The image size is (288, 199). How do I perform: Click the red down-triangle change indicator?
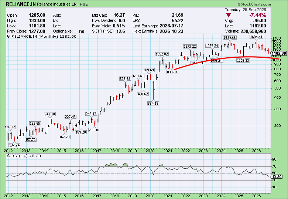point(228,15)
